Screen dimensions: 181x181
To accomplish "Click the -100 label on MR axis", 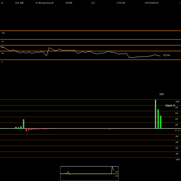I will 177,160.
